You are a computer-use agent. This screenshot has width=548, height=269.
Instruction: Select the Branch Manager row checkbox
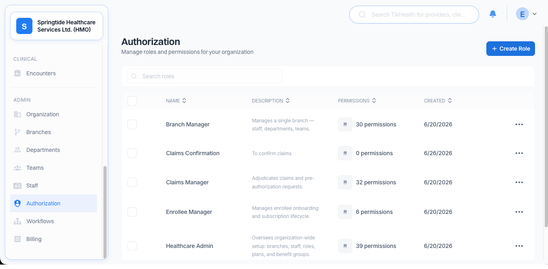coord(132,124)
